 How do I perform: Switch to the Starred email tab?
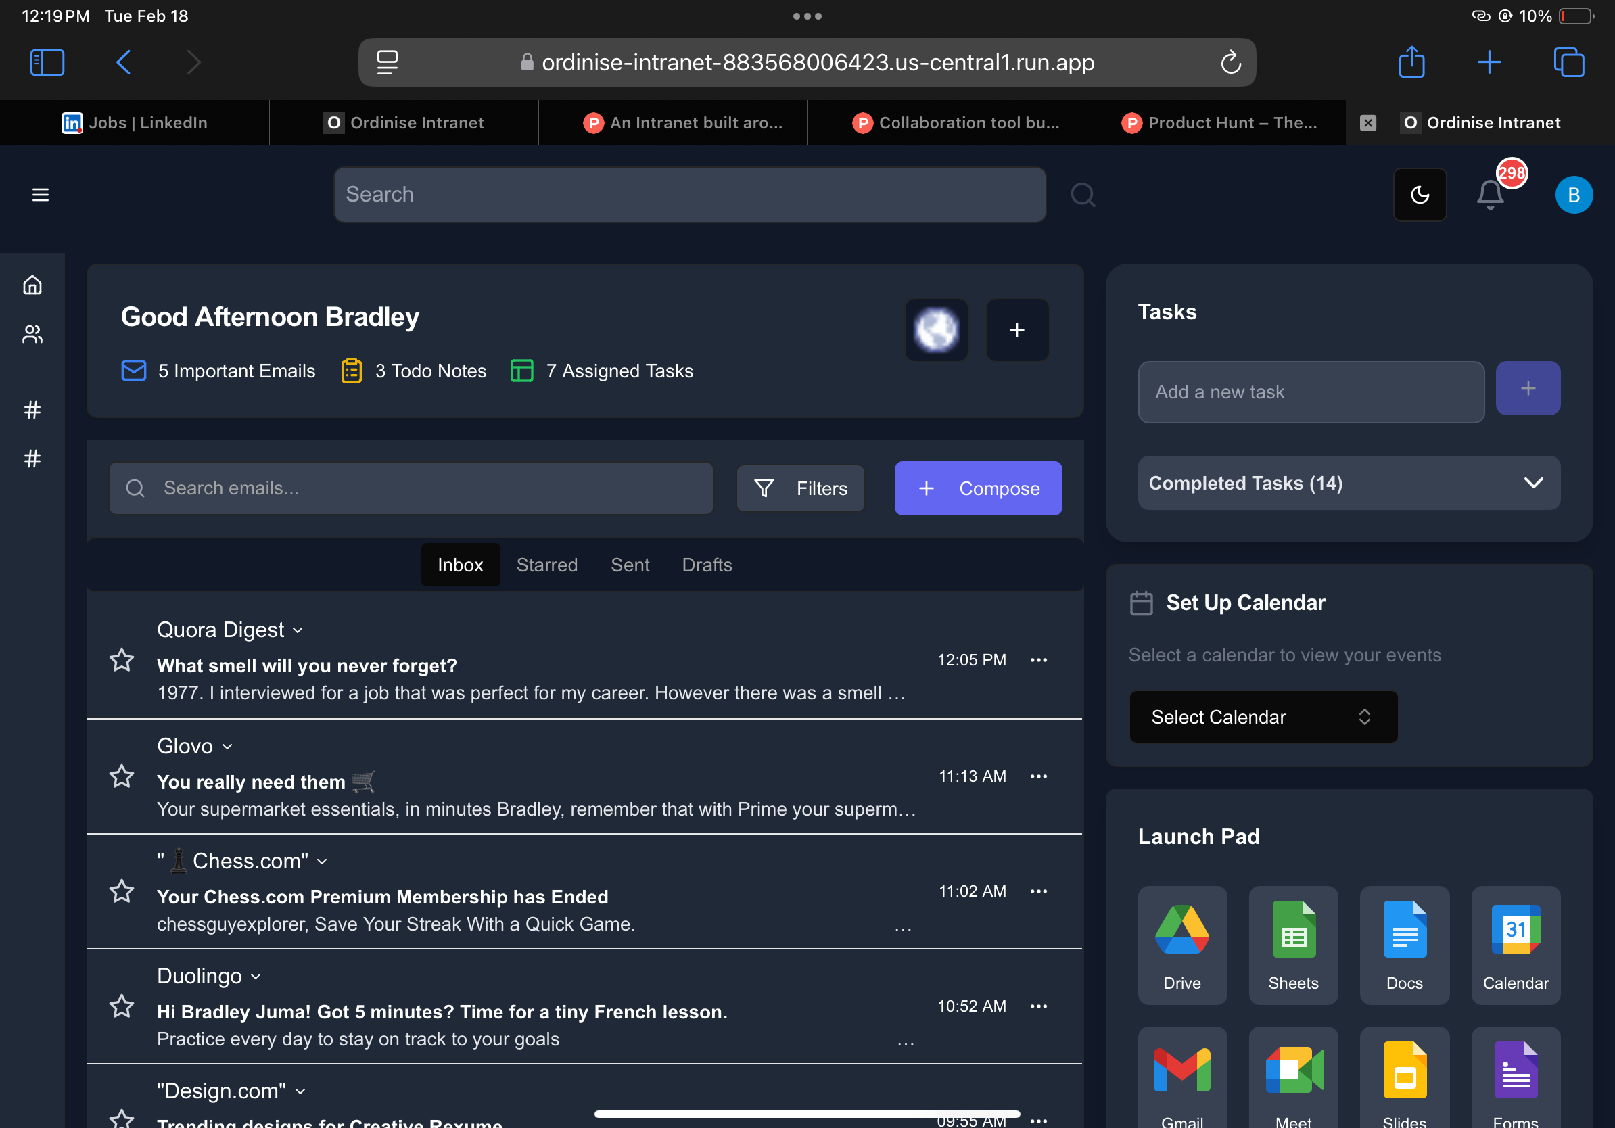[x=547, y=565]
